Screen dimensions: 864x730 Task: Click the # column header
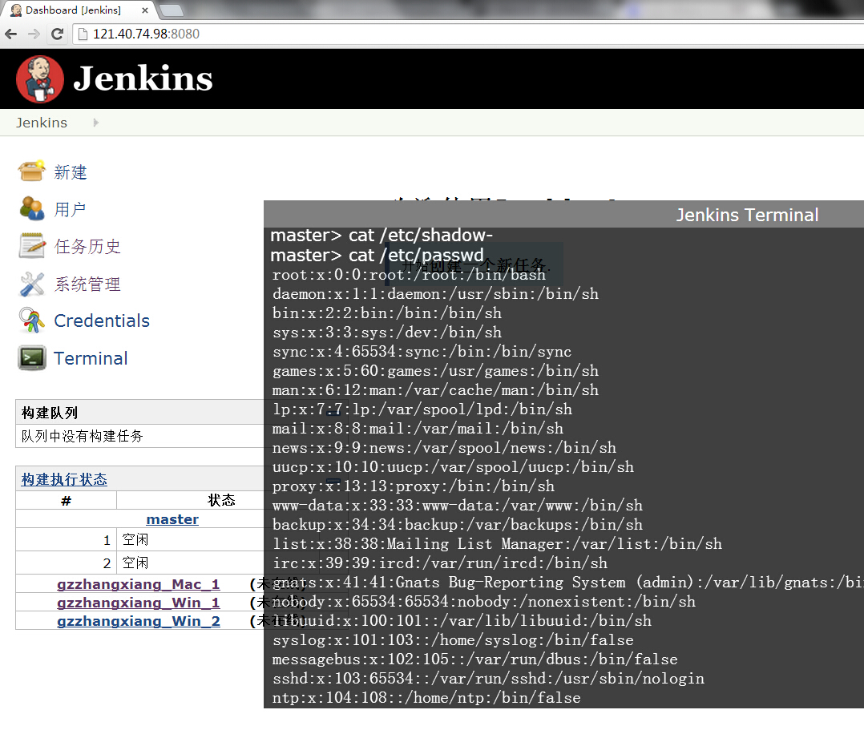click(x=66, y=500)
